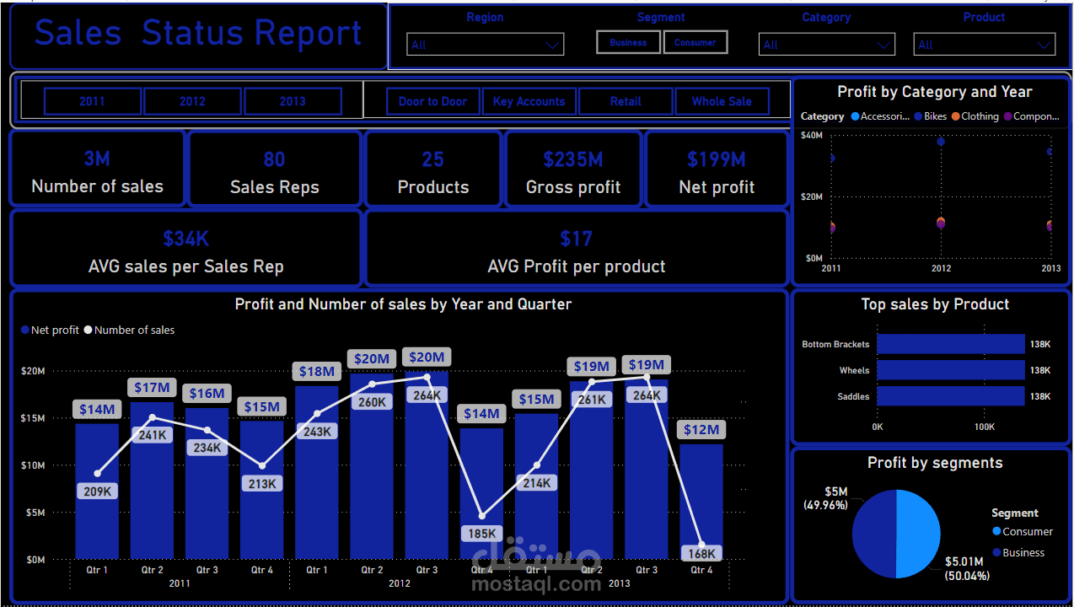
Task: Filter report to year 2012
Action: 192,100
